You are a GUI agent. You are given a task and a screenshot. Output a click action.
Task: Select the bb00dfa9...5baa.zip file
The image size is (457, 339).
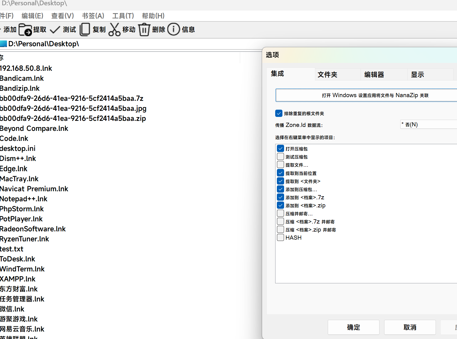pos(73,118)
